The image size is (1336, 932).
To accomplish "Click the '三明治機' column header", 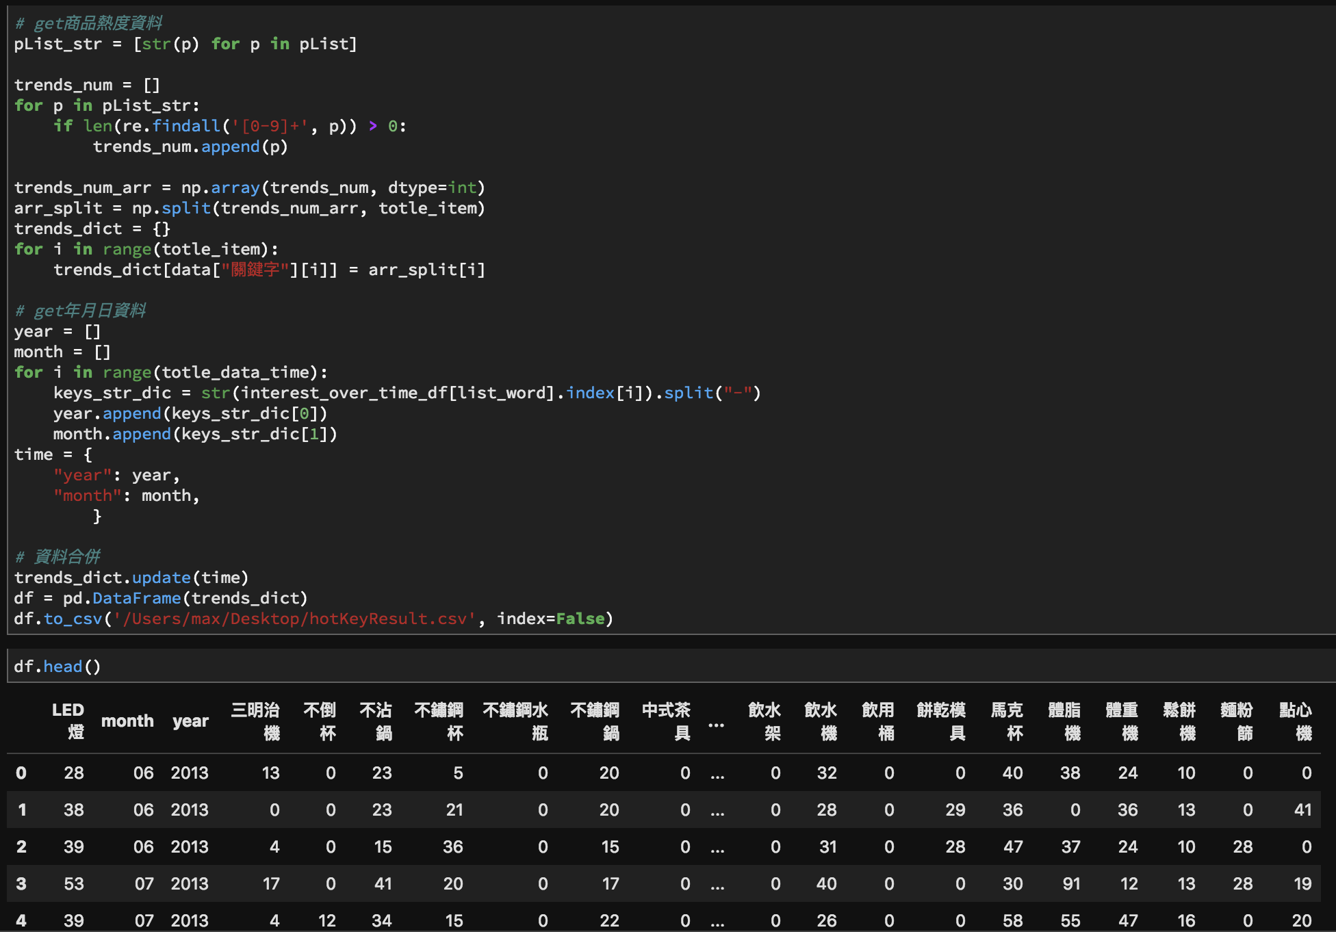I will (255, 721).
